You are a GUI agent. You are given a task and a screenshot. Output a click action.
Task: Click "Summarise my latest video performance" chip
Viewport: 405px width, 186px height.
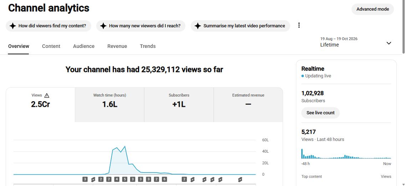point(240,26)
